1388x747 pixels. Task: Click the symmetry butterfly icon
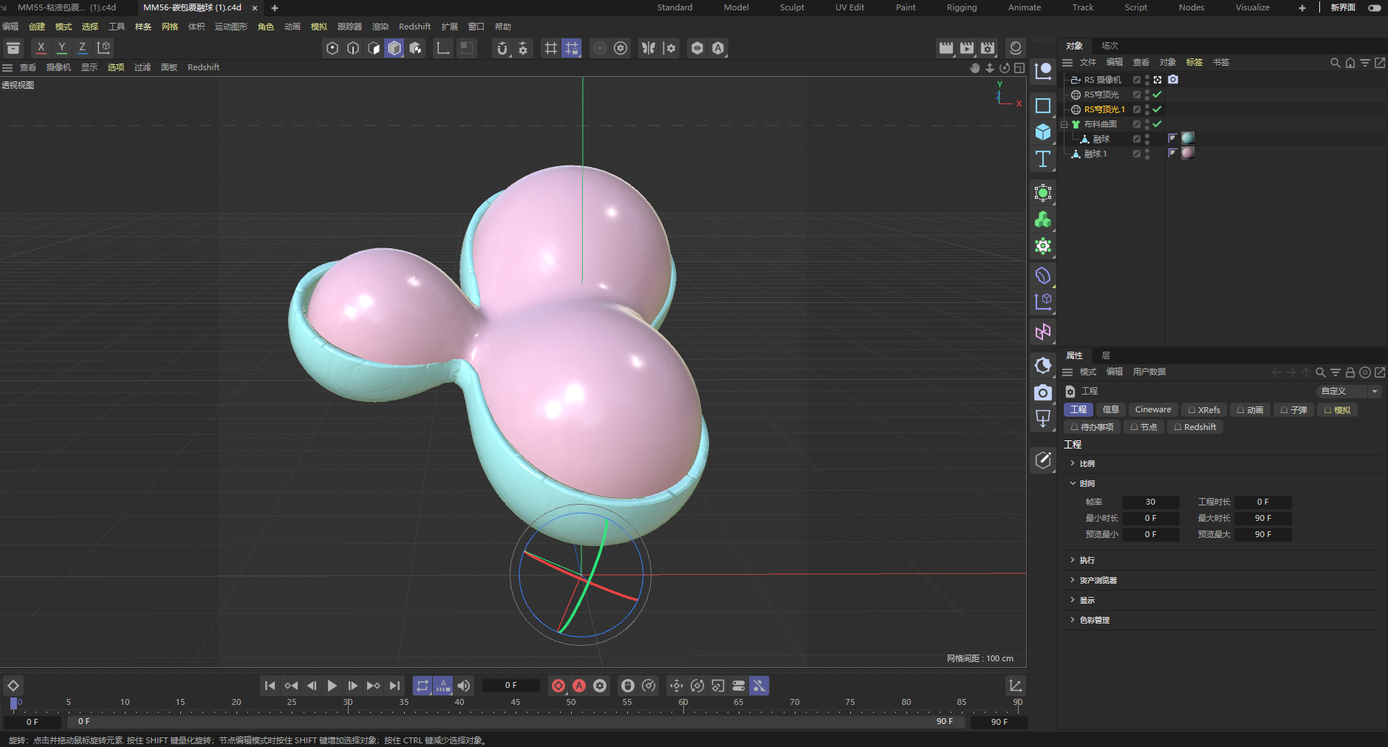(649, 48)
